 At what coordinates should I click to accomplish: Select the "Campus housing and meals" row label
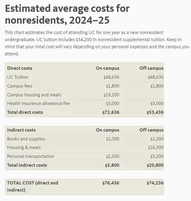coord(34,95)
